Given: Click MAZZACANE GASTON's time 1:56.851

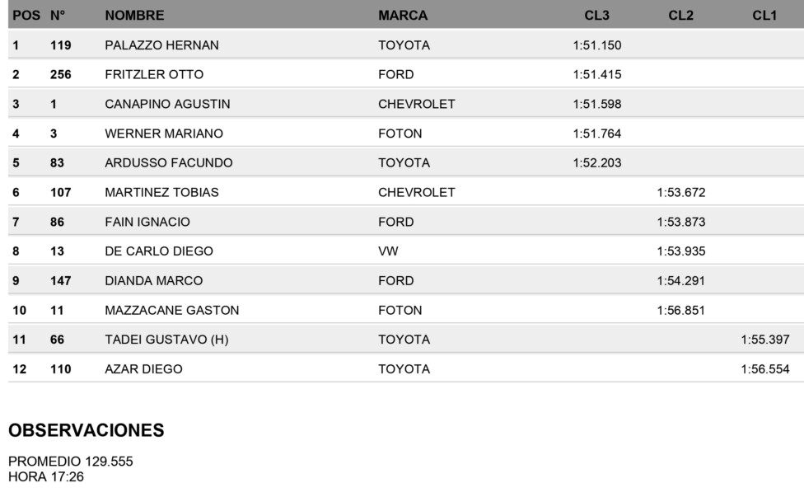Looking at the screenshot, I should pos(681,310).
